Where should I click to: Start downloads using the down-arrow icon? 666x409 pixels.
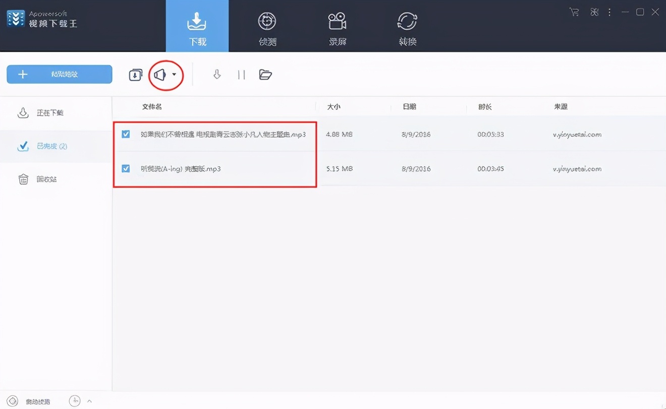pyautogui.click(x=216, y=74)
